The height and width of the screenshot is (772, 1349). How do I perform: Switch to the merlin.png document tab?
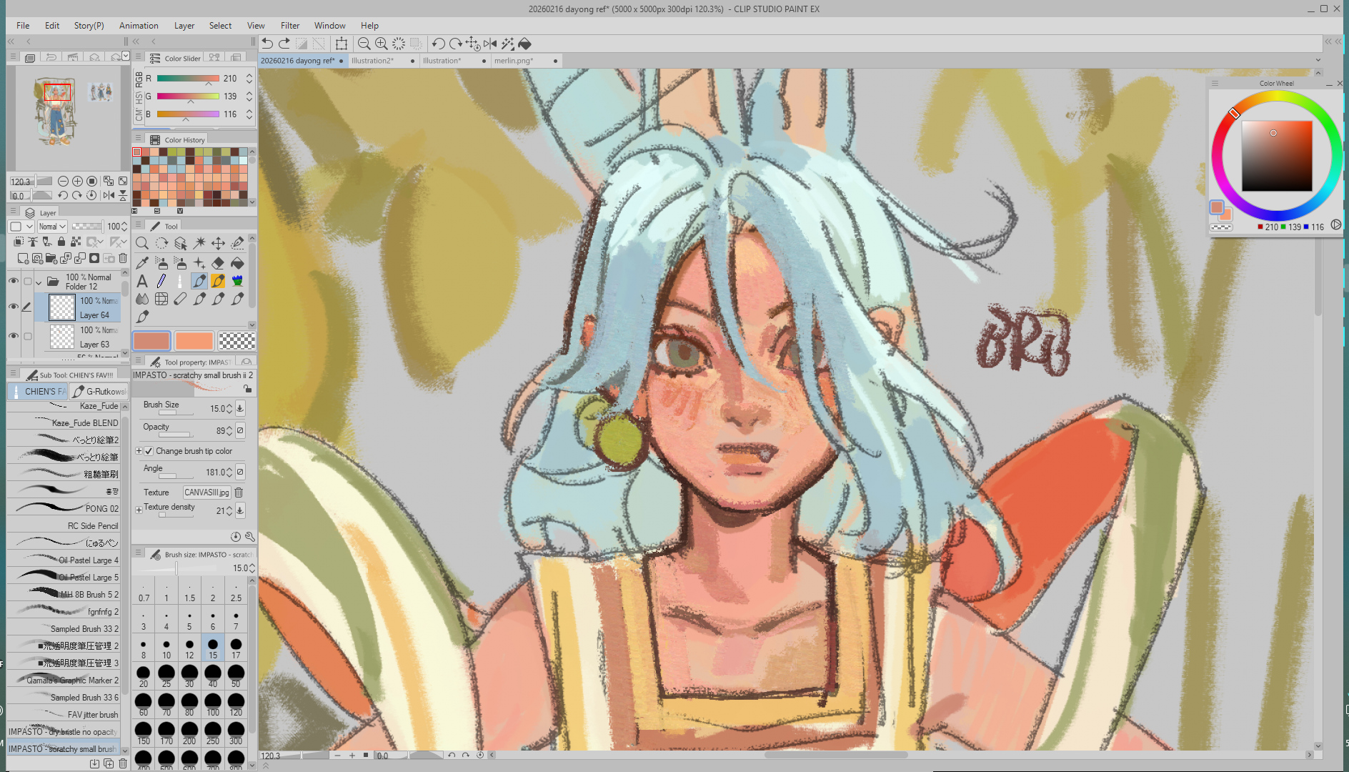(x=513, y=61)
